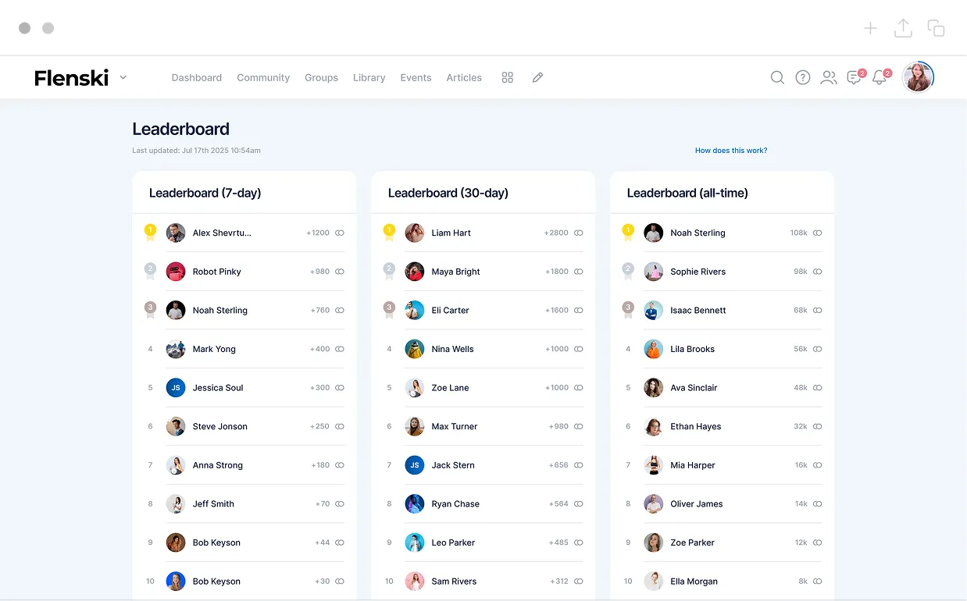
Task: Open the messages icon with badge
Action: tap(855, 77)
